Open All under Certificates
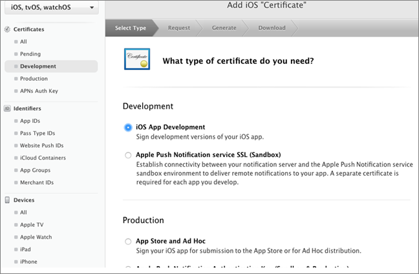The height and width of the screenshot is (274, 419). coord(23,41)
